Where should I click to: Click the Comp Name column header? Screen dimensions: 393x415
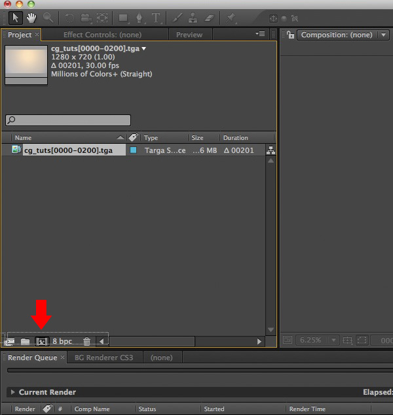(x=92, y=409)
